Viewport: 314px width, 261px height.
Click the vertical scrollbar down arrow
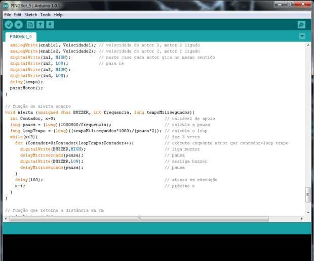(x=308, y=213)
